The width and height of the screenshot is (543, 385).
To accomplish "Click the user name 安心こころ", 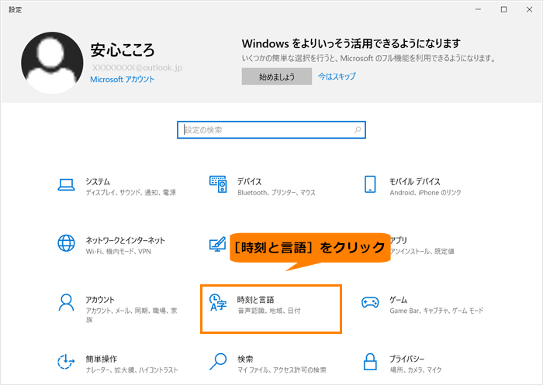I will 123,50.
